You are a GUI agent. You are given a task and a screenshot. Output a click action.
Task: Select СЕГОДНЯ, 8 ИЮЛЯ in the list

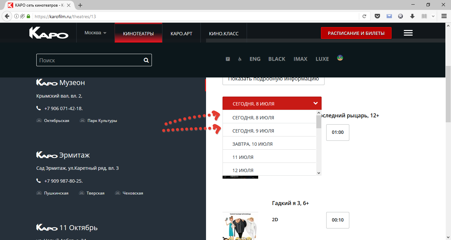coord(269,117)
